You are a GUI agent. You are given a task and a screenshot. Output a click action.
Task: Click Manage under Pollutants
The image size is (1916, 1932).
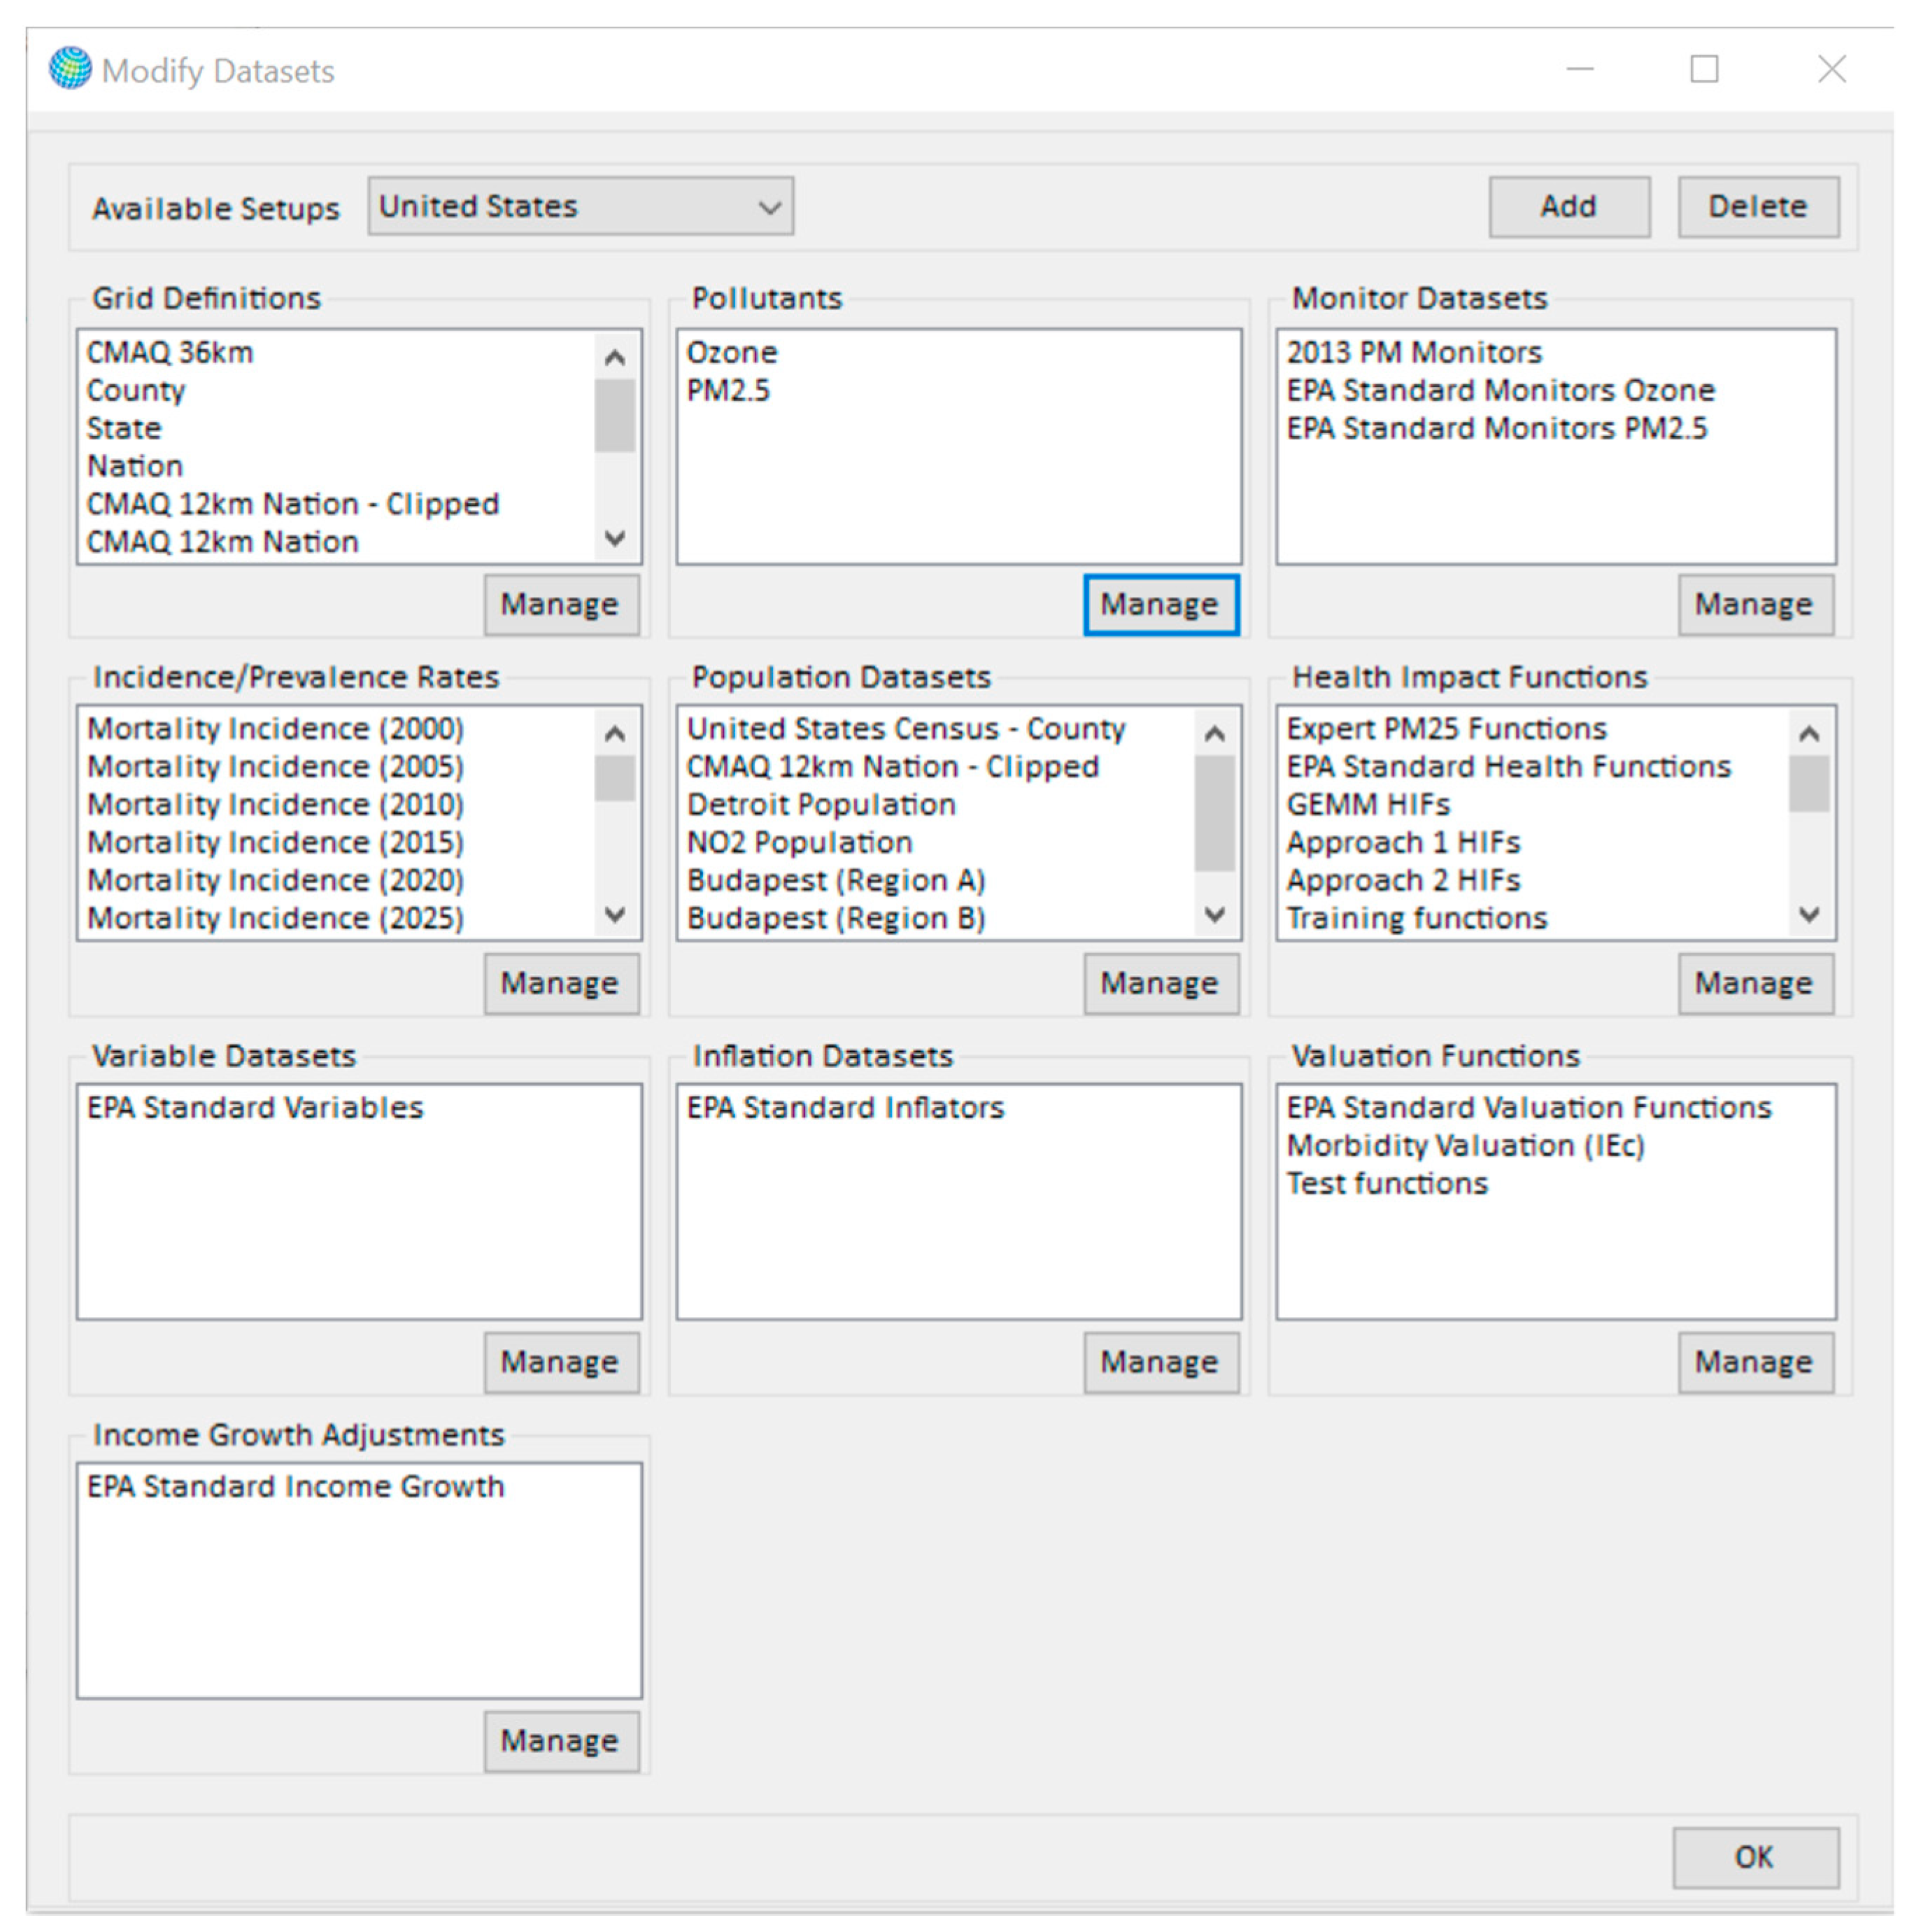click(x=1161, y=604)
